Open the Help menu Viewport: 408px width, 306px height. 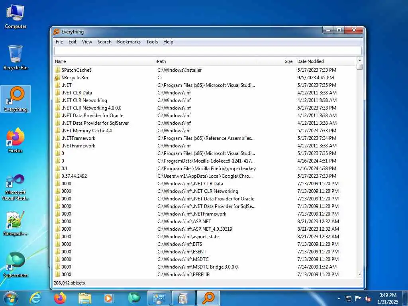tap(168, 41)
